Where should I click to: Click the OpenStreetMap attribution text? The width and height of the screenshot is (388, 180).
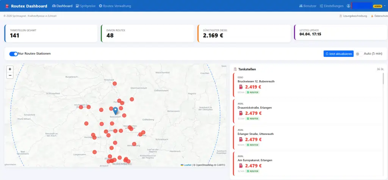tap(205, 165)
